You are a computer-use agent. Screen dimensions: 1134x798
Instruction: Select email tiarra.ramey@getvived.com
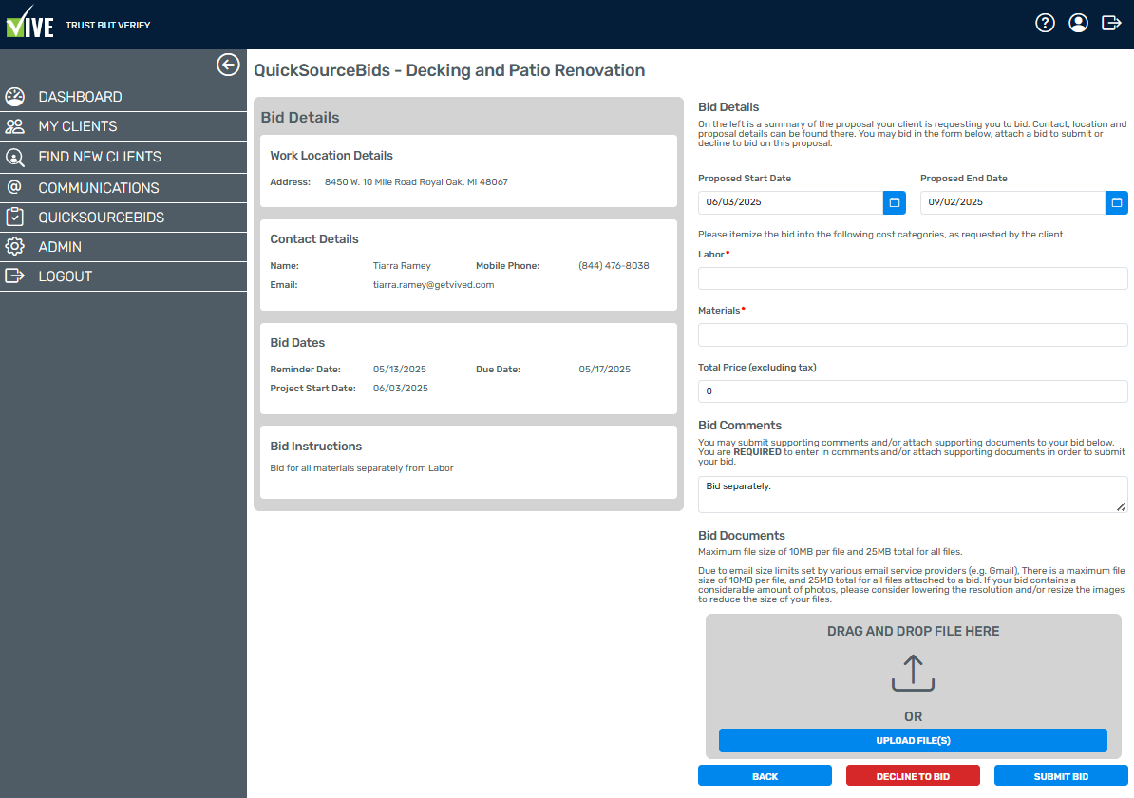(x=433, y=285)
